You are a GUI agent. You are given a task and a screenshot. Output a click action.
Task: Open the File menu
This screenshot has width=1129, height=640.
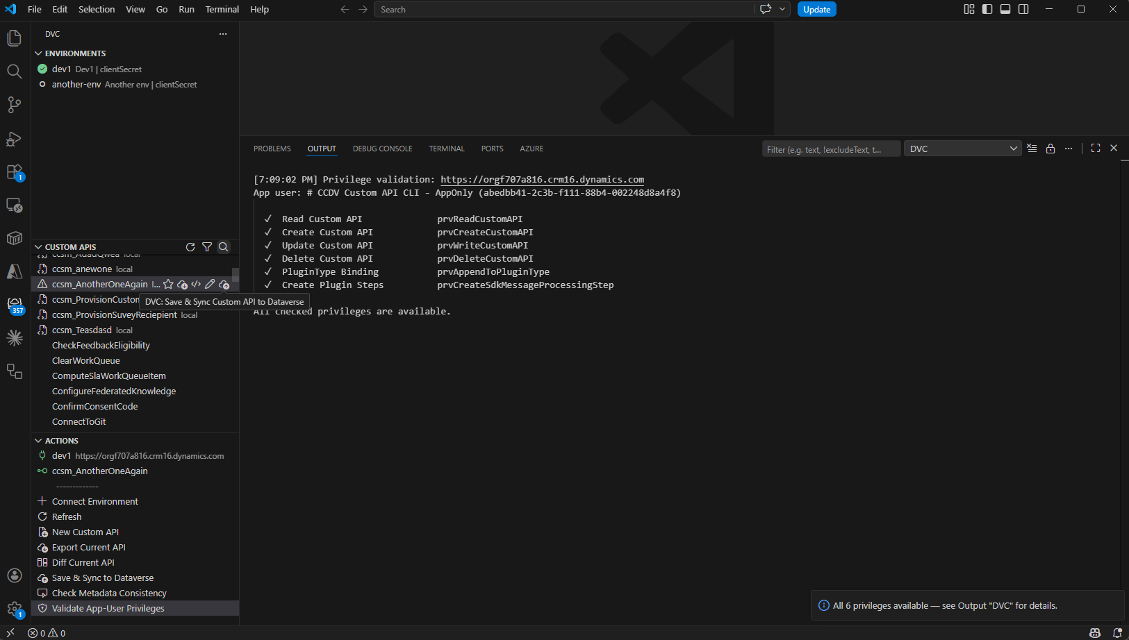(x=35, y=10)
